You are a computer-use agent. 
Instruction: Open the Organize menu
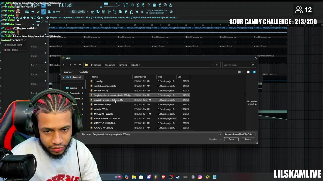point(69,72)
